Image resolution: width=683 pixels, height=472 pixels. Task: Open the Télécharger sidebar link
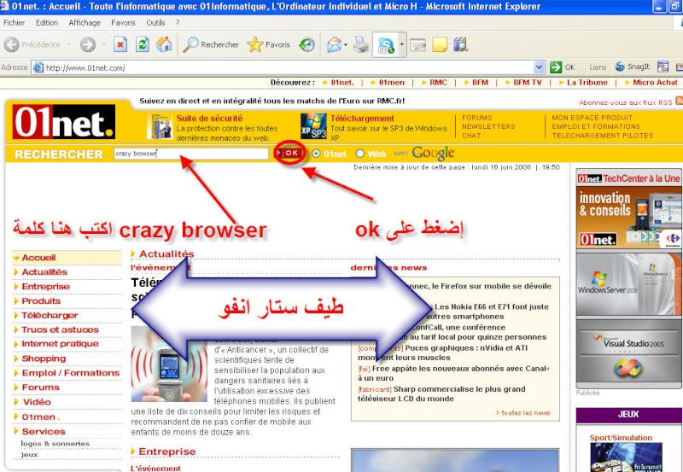(x=50, y=315)
